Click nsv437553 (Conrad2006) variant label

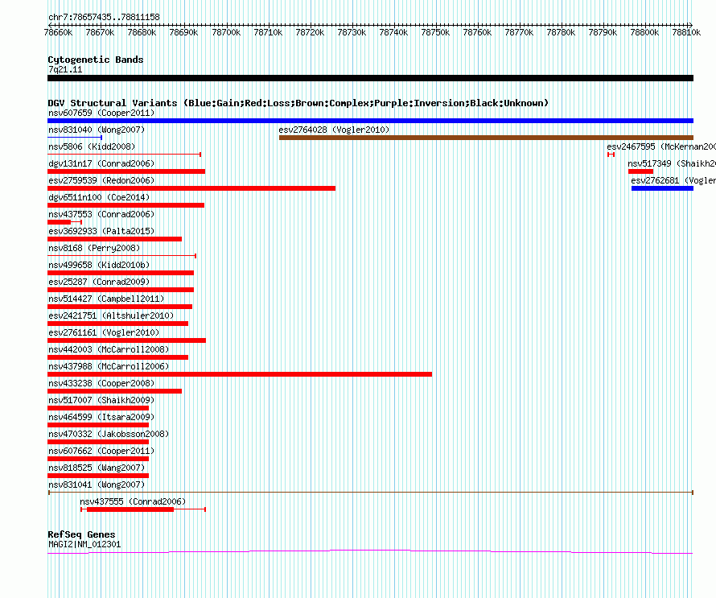click(x=101, y=214)
